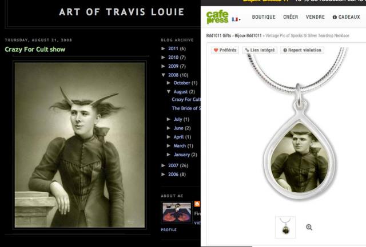This screenshot has width=366, height=247.
Task: Collapse the 2008 archive year
Action: coord(164,75)
